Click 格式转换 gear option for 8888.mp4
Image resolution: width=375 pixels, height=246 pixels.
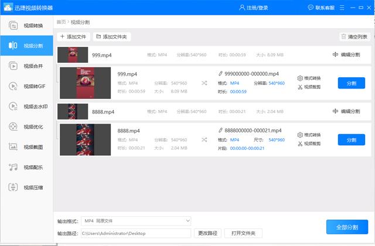click(309, 135)
